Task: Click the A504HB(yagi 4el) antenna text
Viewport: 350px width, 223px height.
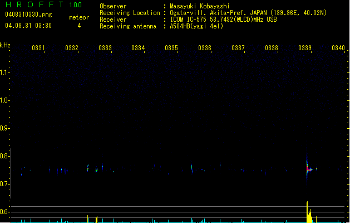Action: (196, 26)
